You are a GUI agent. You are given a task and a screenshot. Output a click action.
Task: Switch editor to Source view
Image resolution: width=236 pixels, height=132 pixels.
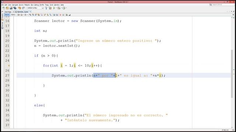(7, 15)
